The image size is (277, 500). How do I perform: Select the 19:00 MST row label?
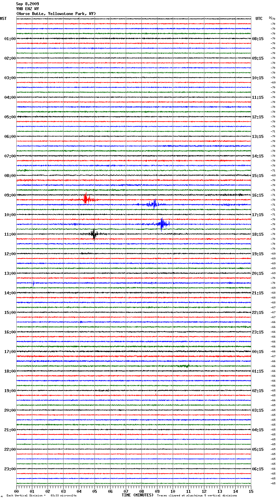pyautogui.click(x=10, y=391)
